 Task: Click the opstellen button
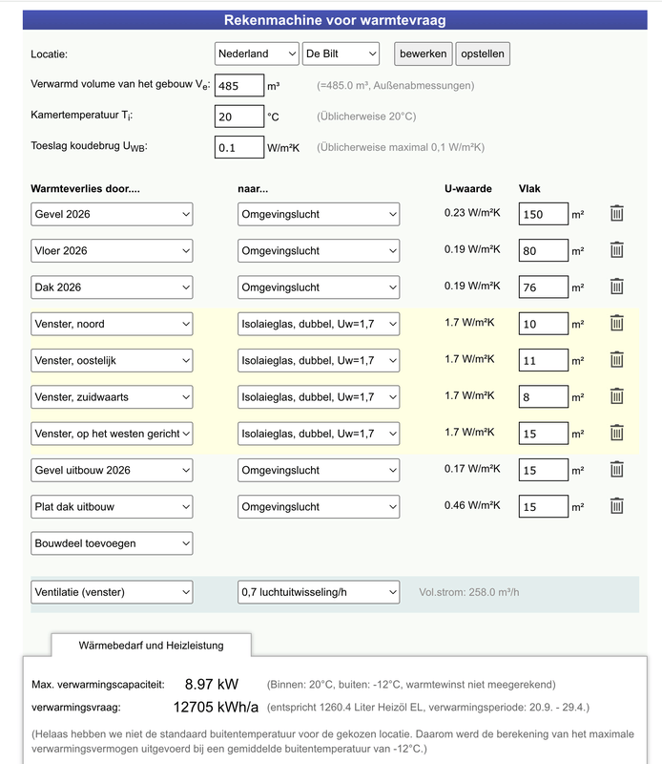(x=482, y=54)
